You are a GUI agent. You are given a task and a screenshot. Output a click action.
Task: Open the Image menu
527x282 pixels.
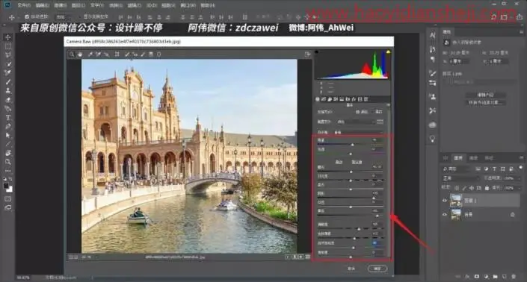pyautogui.click(x=61, y=5)
